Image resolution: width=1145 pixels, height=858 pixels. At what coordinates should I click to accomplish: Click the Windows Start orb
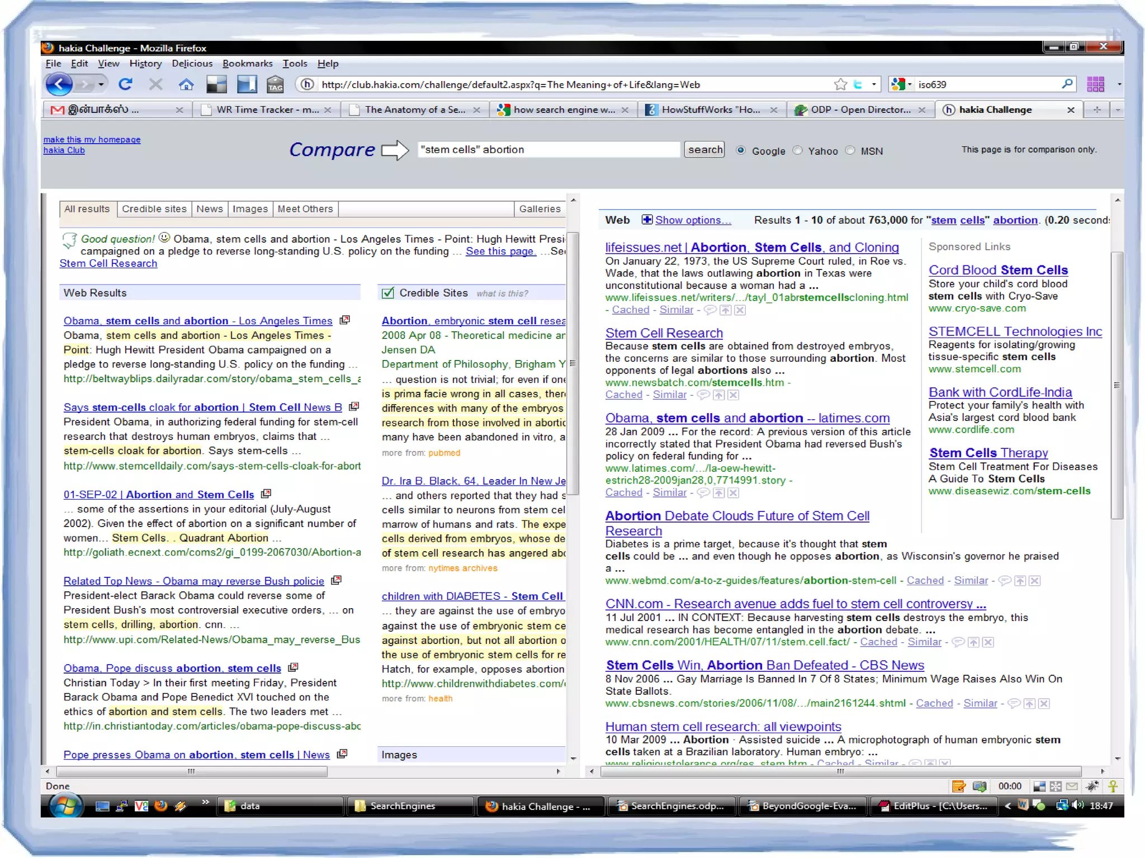66,805
